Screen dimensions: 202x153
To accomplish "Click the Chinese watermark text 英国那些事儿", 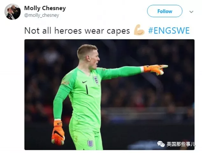I will (x=181, y=144).
